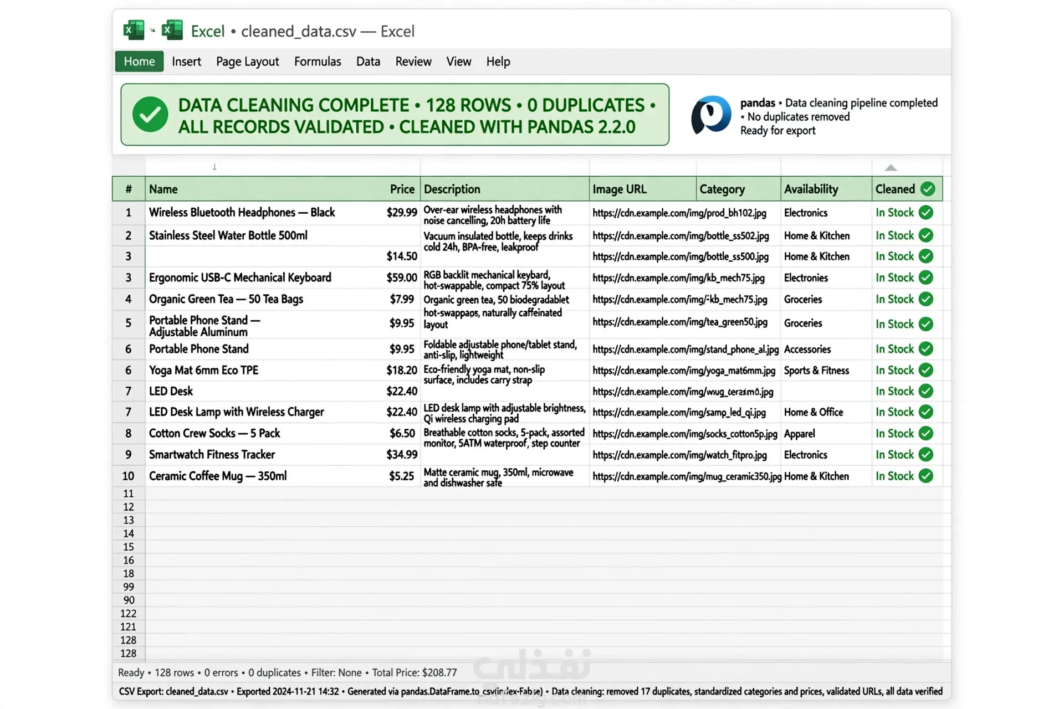This screenshot has height=709, width=1064.
Task: Click the socks_cotton5p.jpg image URL
Action: 685,434
